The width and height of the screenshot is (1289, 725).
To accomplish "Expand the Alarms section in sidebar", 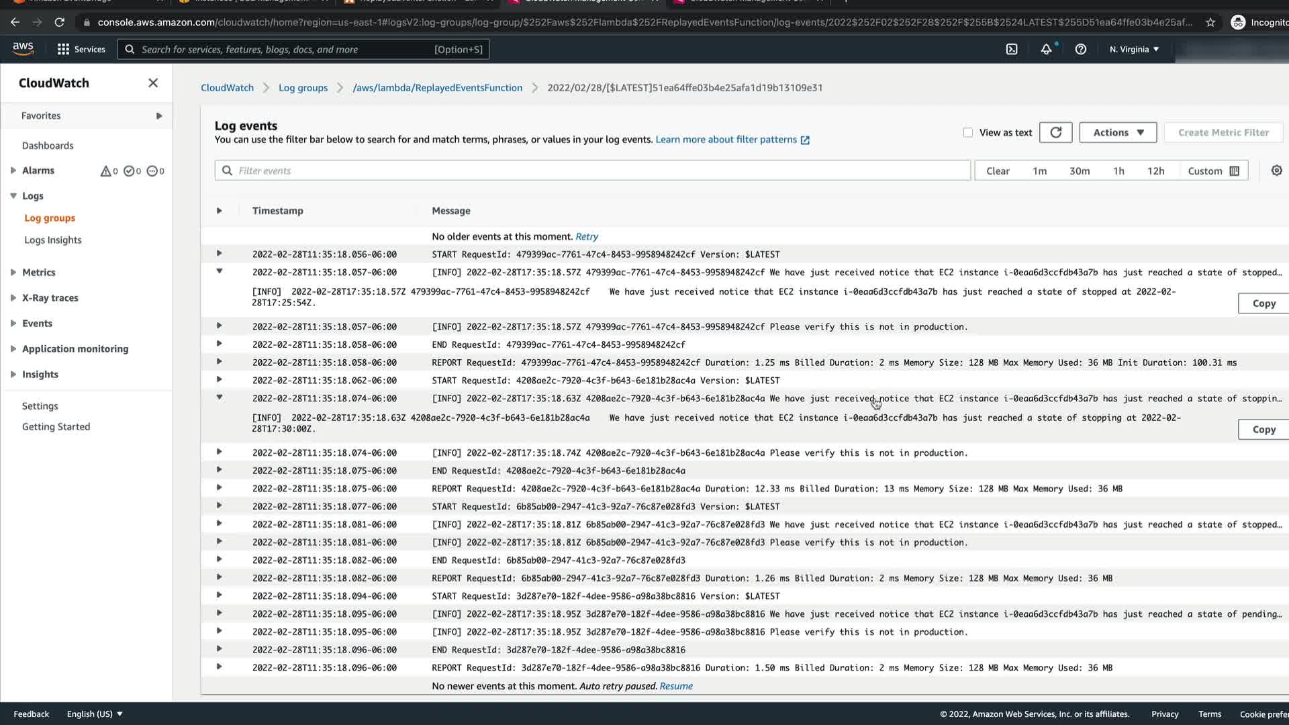I will click(x=13, y=171).
